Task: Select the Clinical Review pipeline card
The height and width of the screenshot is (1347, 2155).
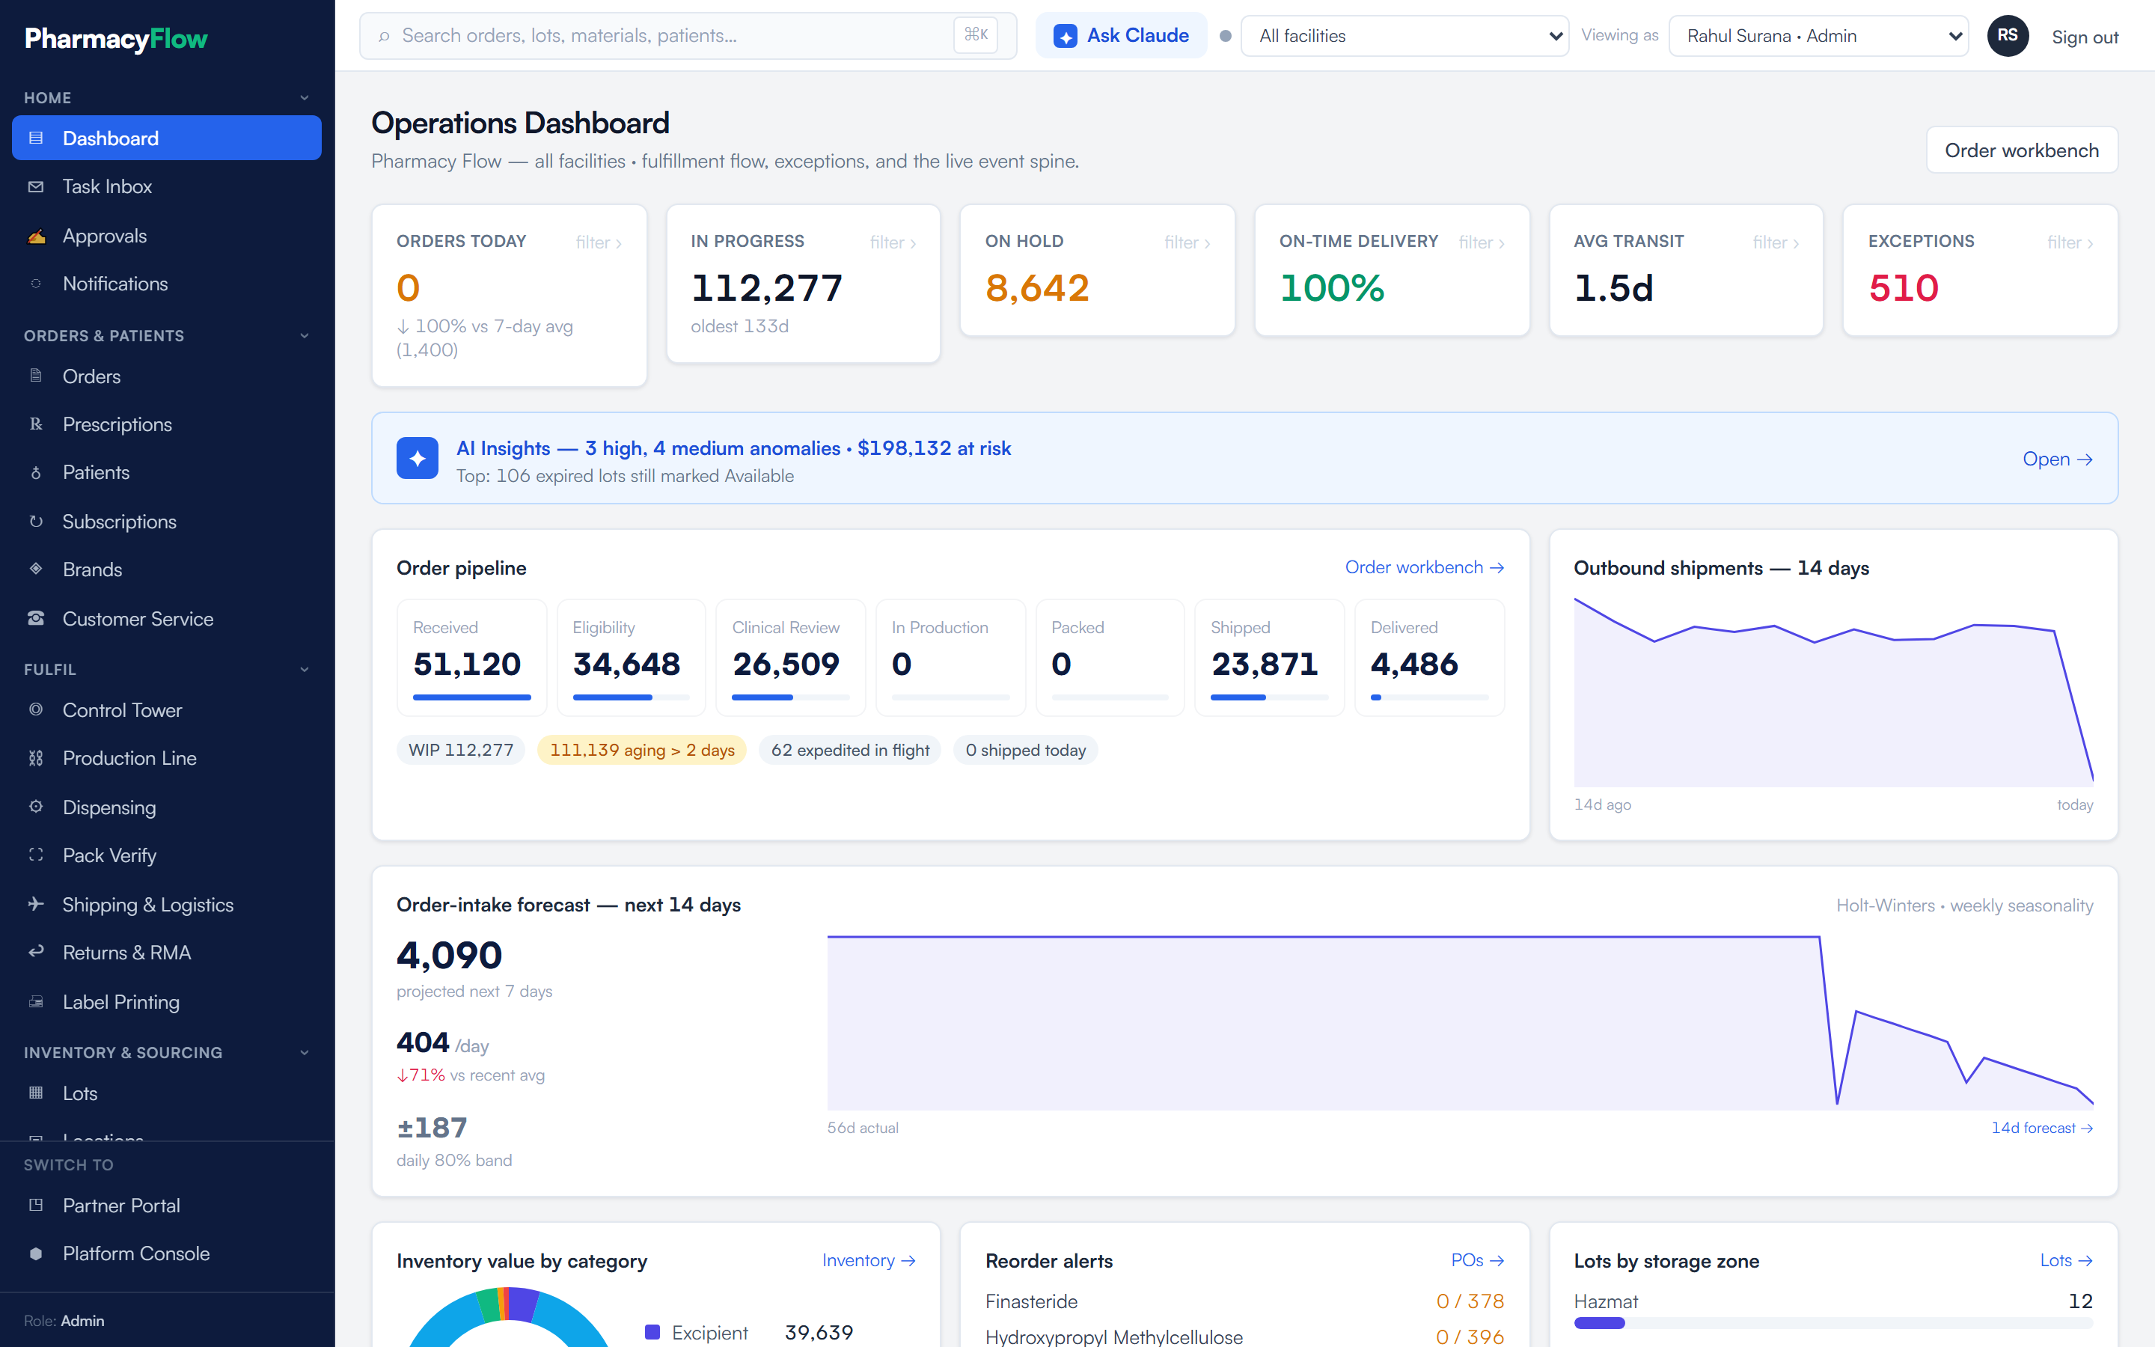Action: point(790,658)
